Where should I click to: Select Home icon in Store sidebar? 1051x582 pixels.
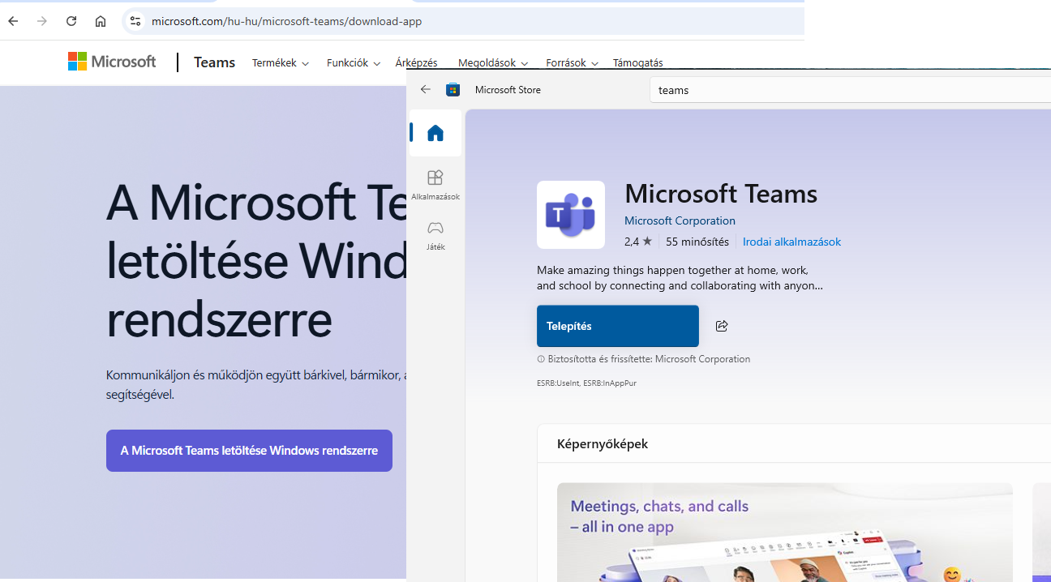pyautogui.click(x=435, y=133)
